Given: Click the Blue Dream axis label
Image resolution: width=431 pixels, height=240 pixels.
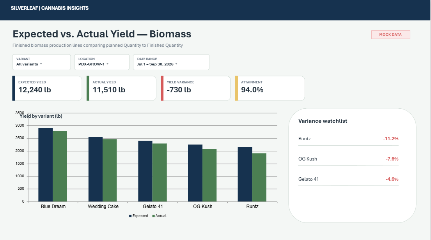Looking at the screenshot, I should point(53,206).
